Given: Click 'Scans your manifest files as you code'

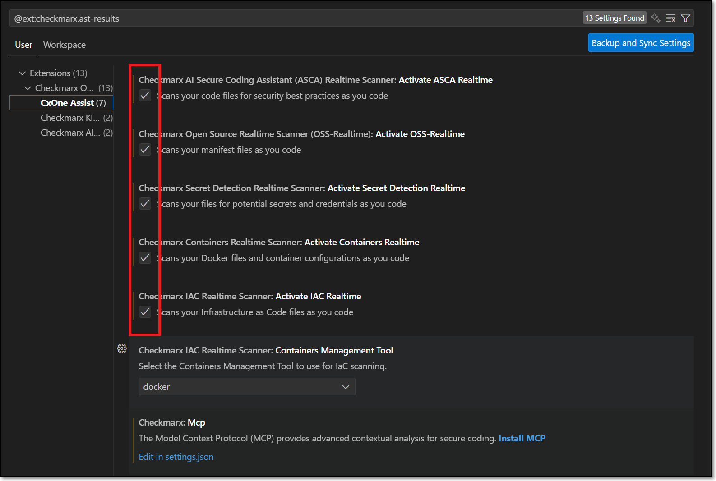Looking at the screenshot, I should [229, 150].
